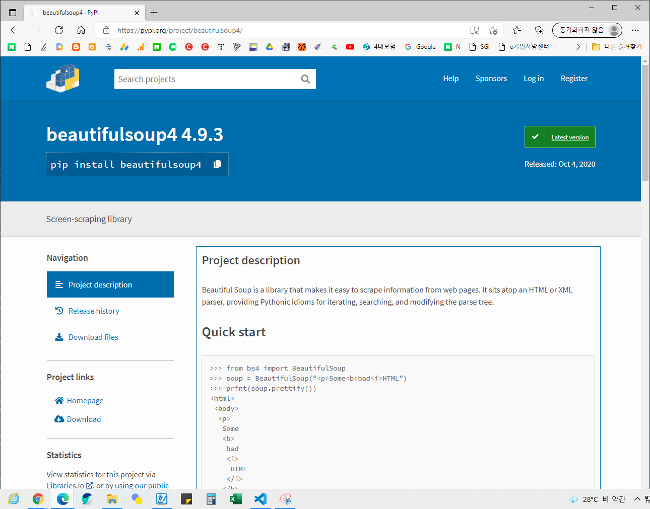Open the Help menu item
The width and height of the screenshot is (650, 509).
pyautogui.click(x=451, y=79)
